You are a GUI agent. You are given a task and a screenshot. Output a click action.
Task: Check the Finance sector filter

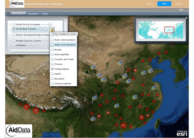click(x=52, y=64)
